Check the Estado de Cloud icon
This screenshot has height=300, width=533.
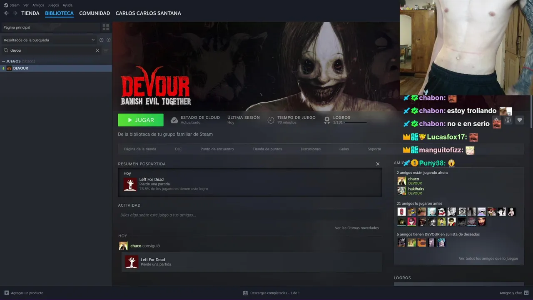tap(174, 120)
